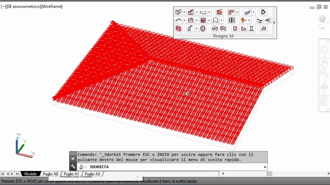Select the arched door outline tool

[216, 20]
